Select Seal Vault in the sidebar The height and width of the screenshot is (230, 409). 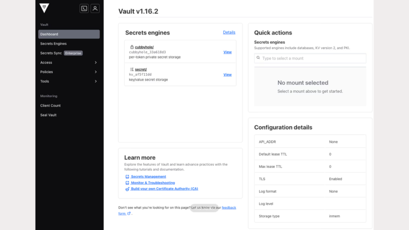48,115
